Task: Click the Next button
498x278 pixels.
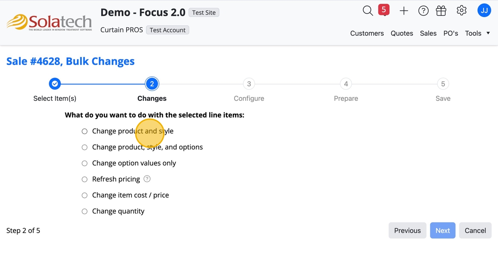Action: coord(442,231)
